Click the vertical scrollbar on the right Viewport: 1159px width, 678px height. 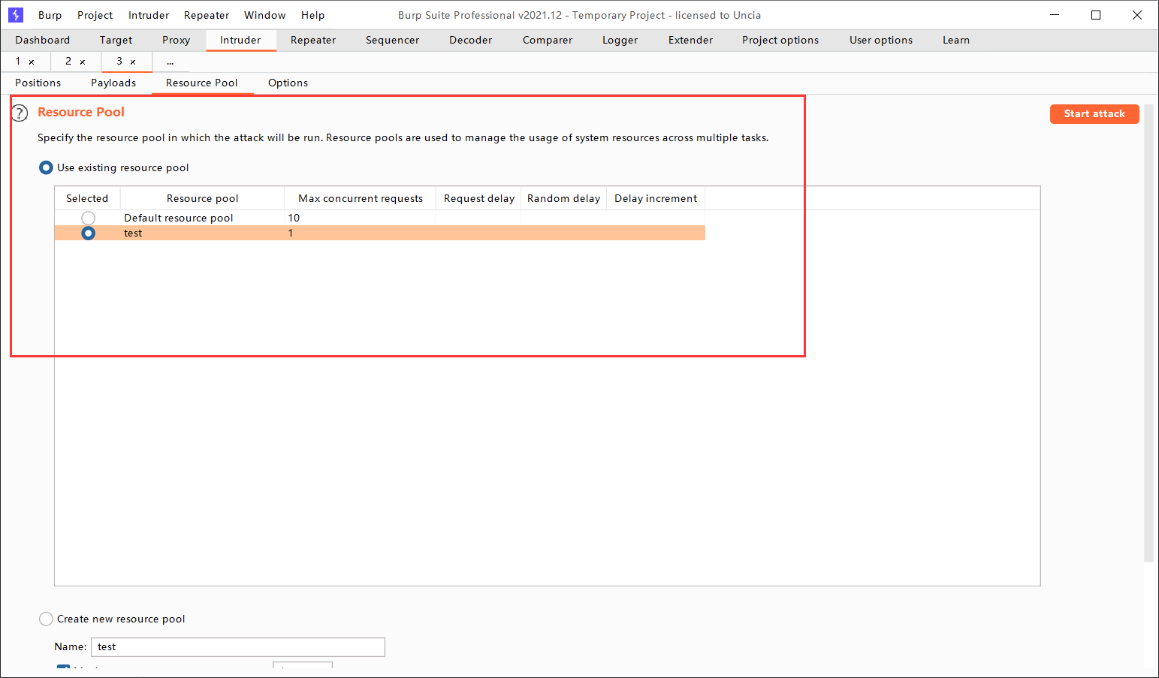[x=1148, y=334]
